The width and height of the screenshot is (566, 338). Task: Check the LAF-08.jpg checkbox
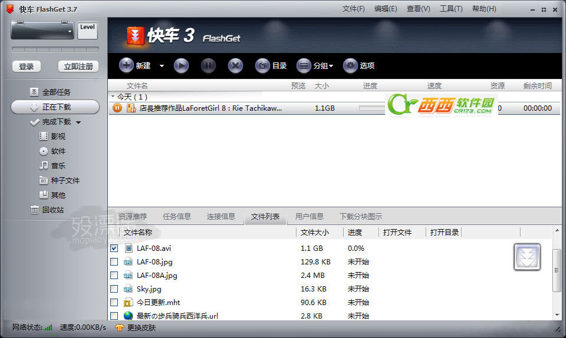tap(114, 261)
